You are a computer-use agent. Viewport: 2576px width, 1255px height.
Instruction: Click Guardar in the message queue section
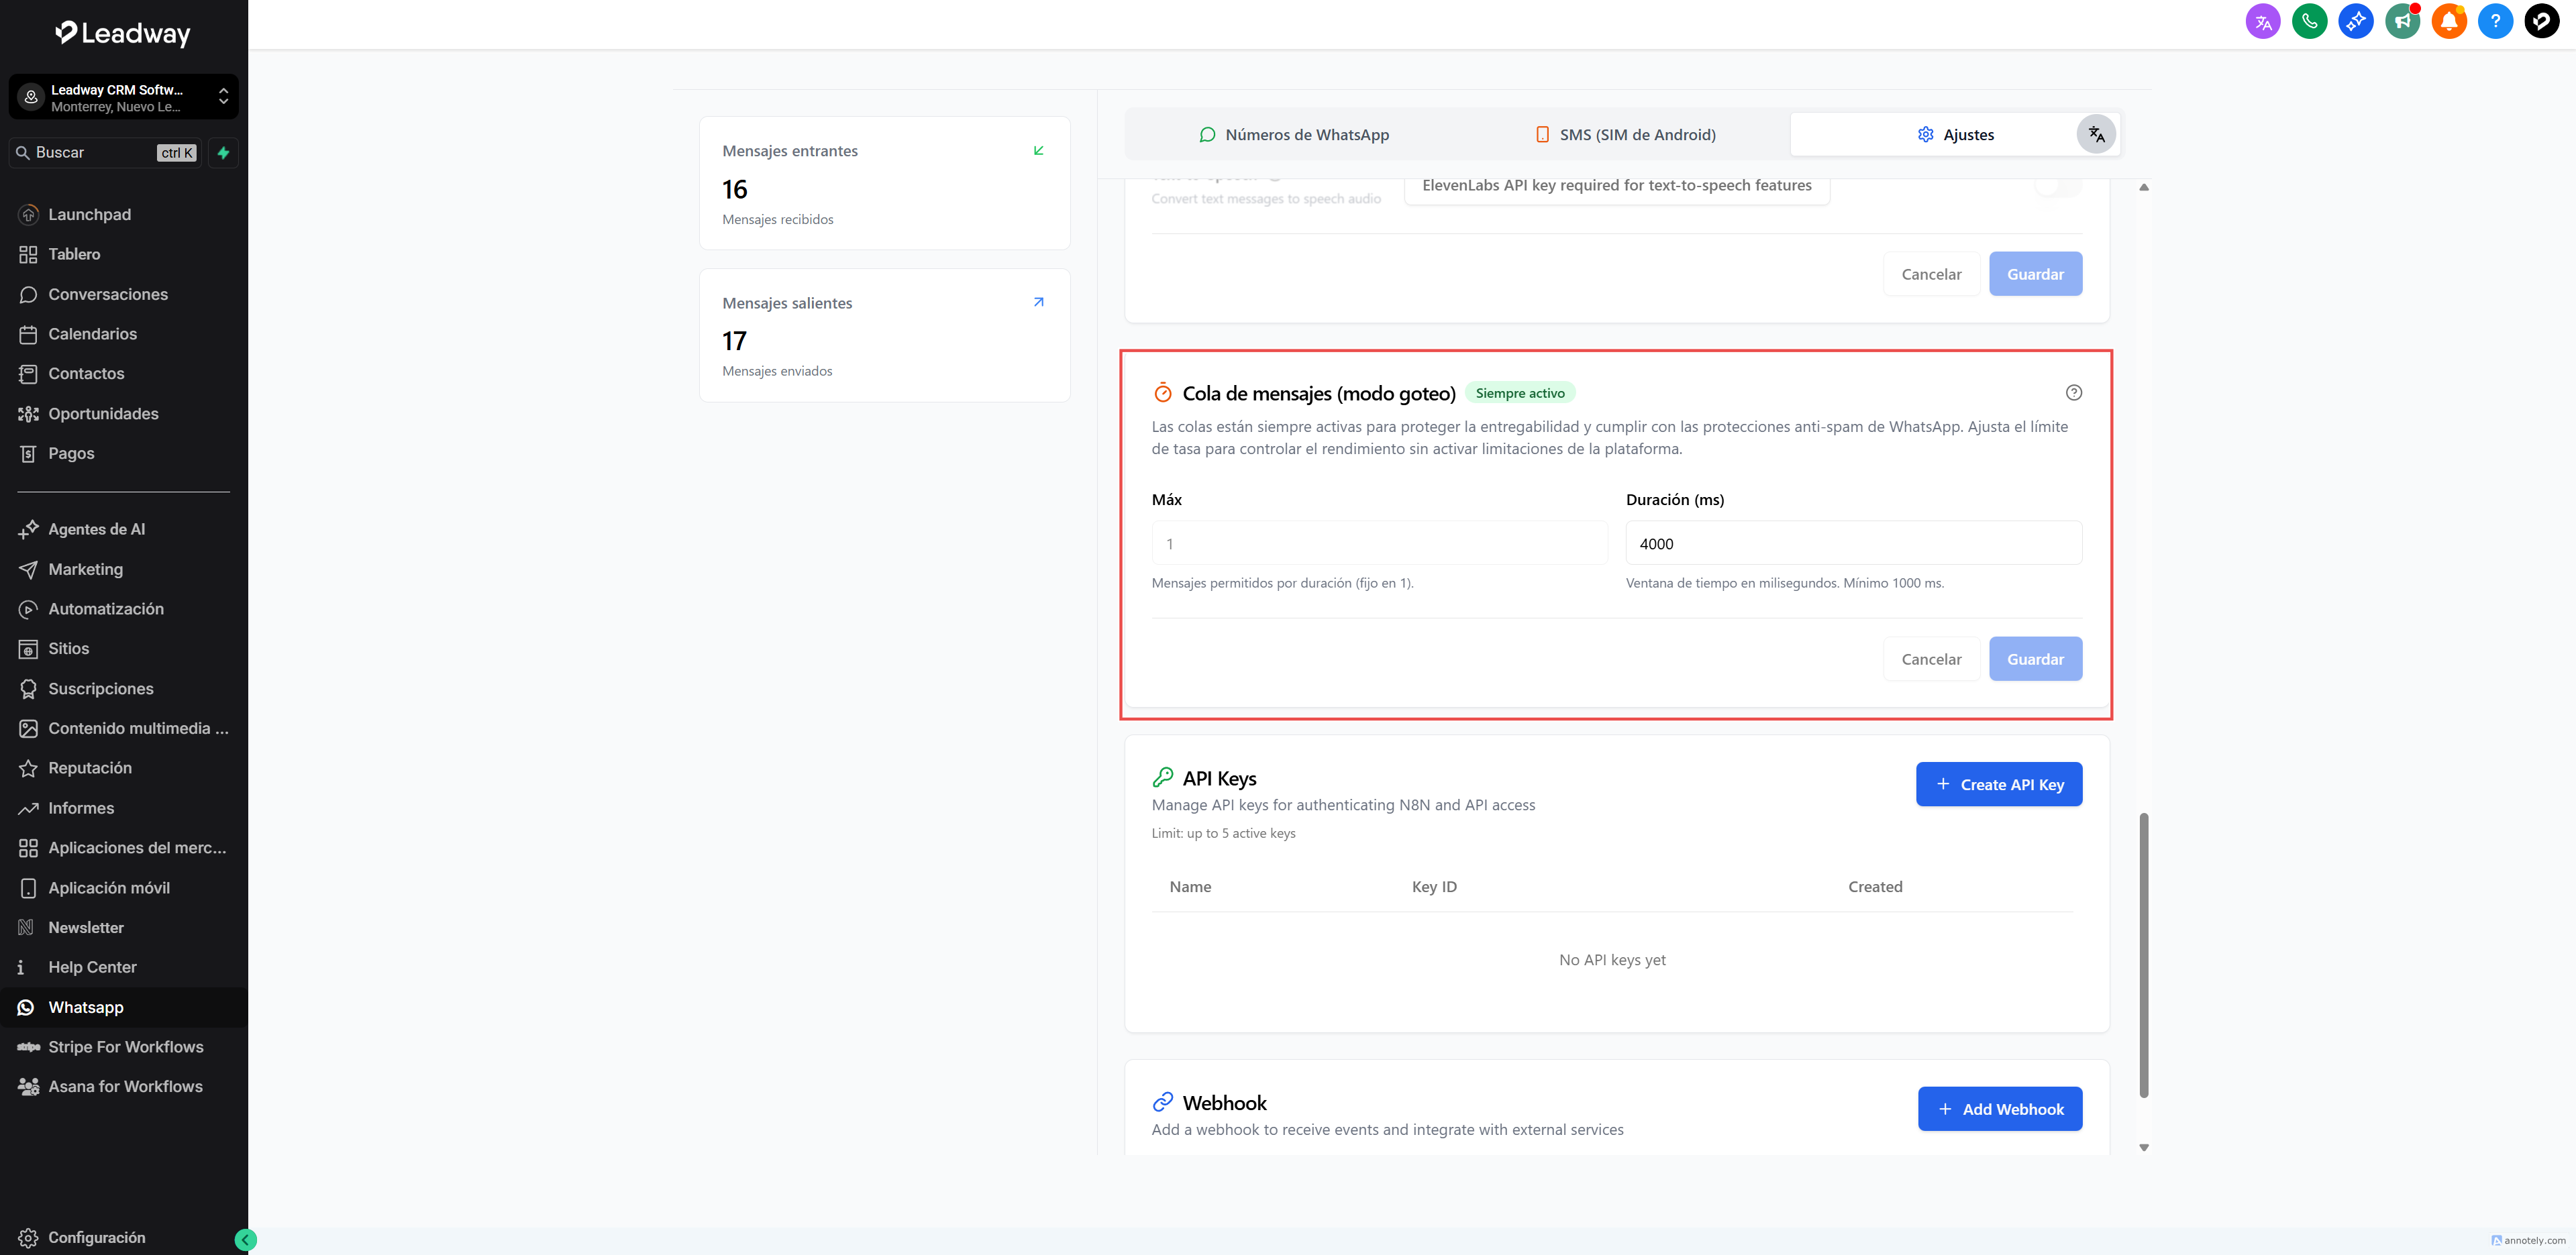click(x=2034, y=659)
